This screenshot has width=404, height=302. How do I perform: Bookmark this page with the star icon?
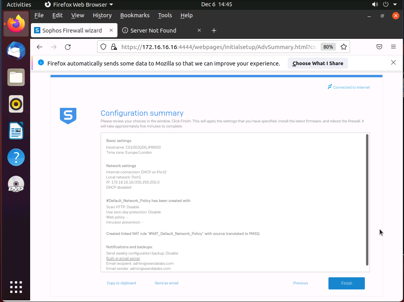click(x=344, y=47)
